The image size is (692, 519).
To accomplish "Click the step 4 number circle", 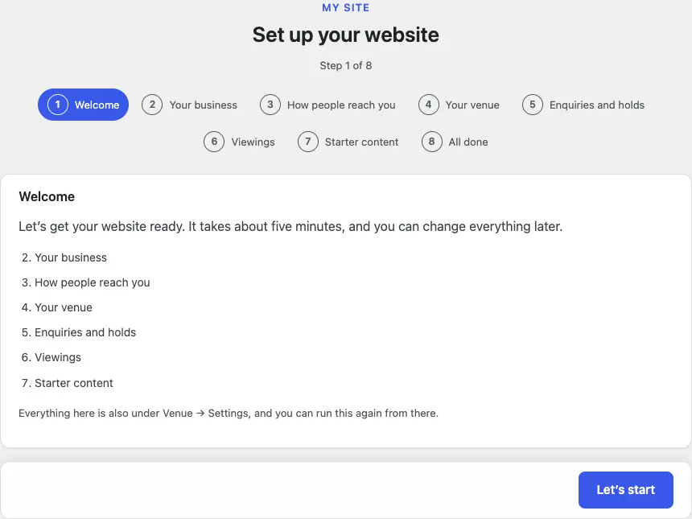I will (429, 105).
